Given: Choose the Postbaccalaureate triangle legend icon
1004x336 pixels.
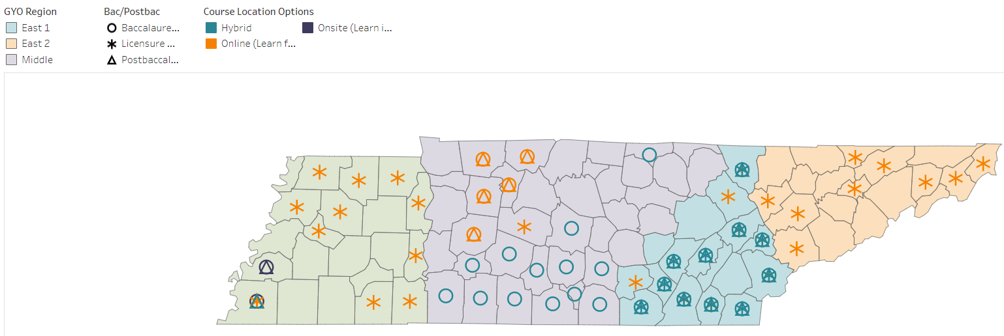Looking at the screenshot, I should tap(112, 60).
